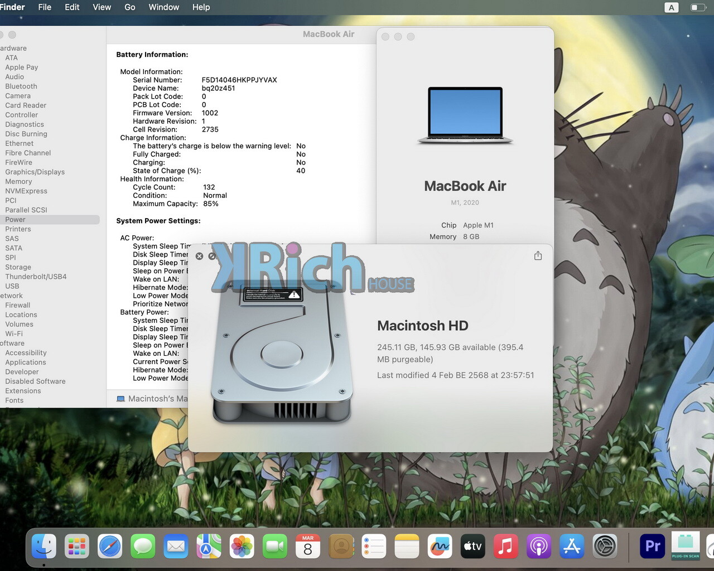Open Notes app in Dock
Image resolution: width=714 pixels, height=571 pixels.
[407, 546]
